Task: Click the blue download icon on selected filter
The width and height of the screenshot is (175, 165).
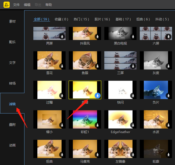Action: click(98, 96)
